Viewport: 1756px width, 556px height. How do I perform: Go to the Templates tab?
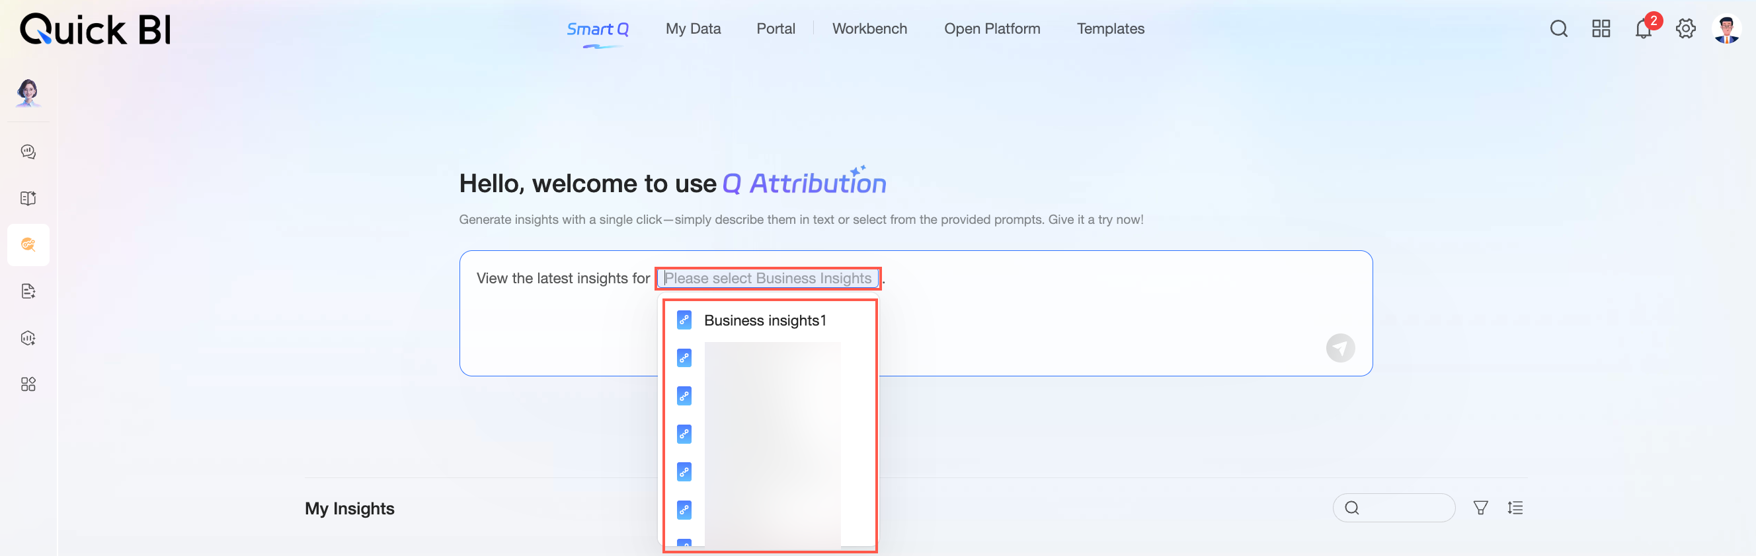tap(1110, 28)
